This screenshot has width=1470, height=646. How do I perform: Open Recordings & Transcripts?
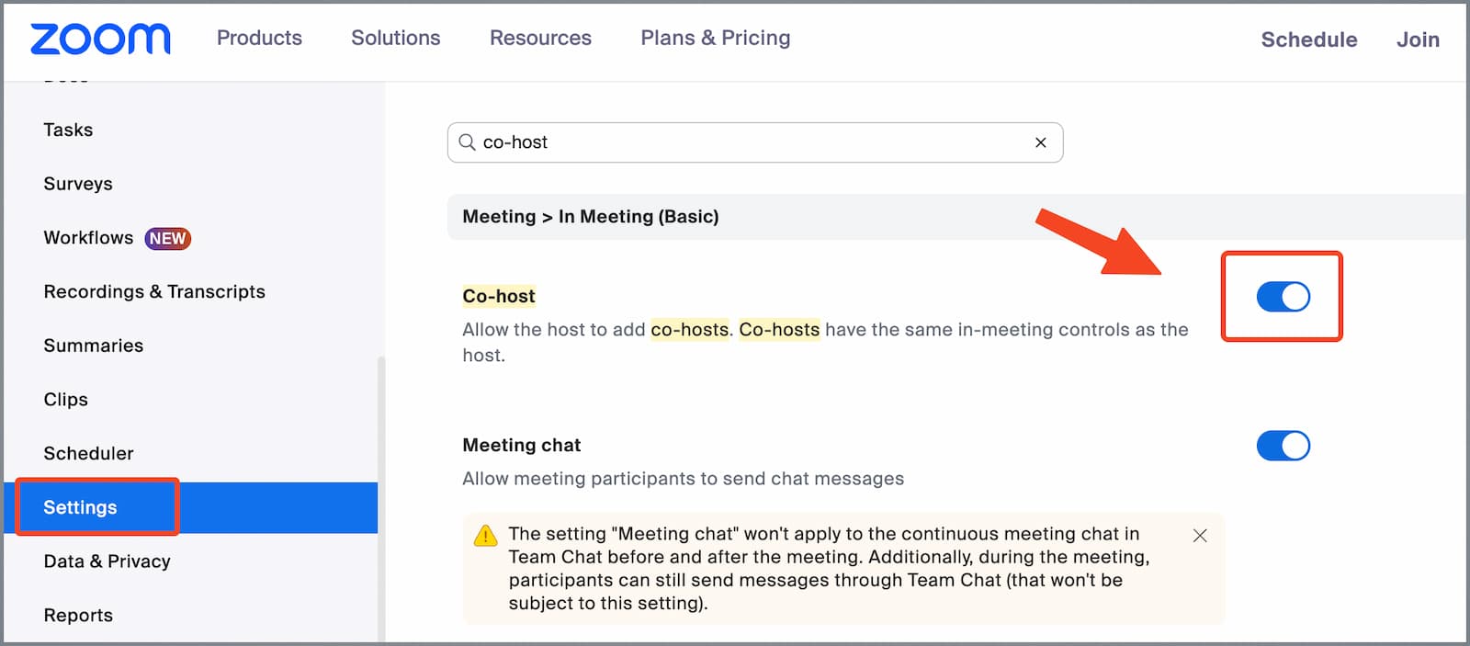pos(154,292)
